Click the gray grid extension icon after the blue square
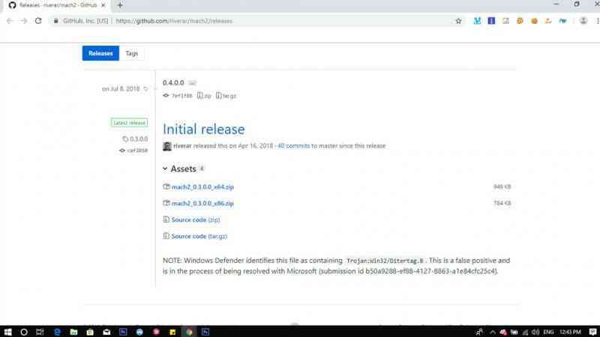Viewport: 600px width, 337px height. [505, 21]
